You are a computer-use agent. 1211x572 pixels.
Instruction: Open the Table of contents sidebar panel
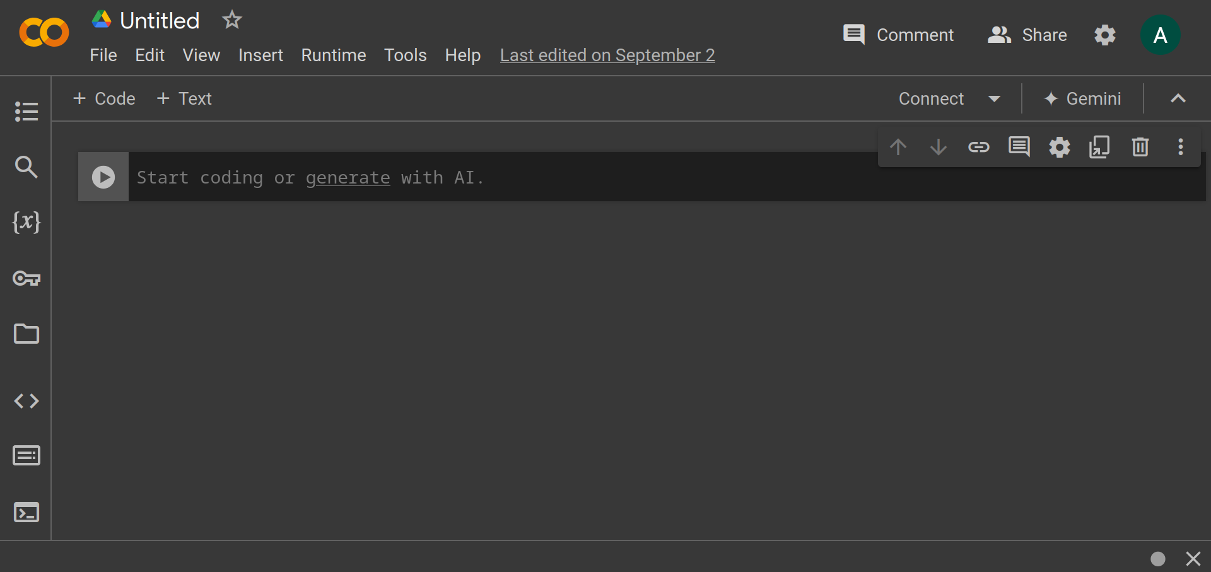pyautogui.click(x=26, y=112)
